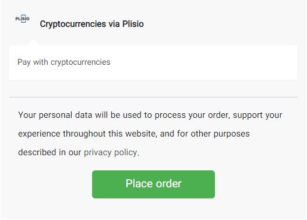Click the 'for other purposes' phrase

[x=213, y=134]
